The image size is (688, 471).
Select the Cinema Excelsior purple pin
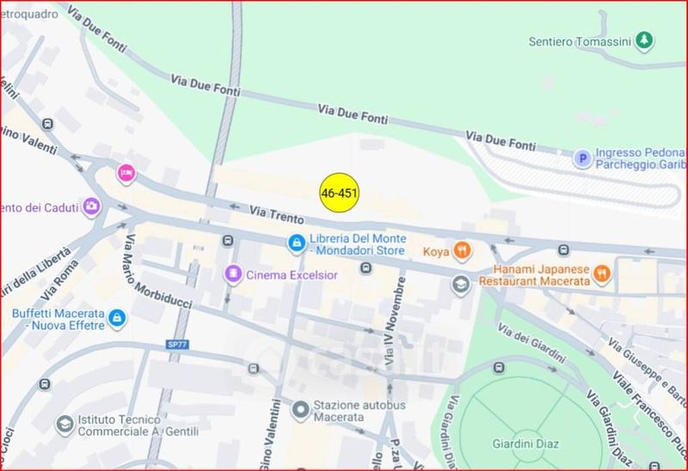point(233,274)
